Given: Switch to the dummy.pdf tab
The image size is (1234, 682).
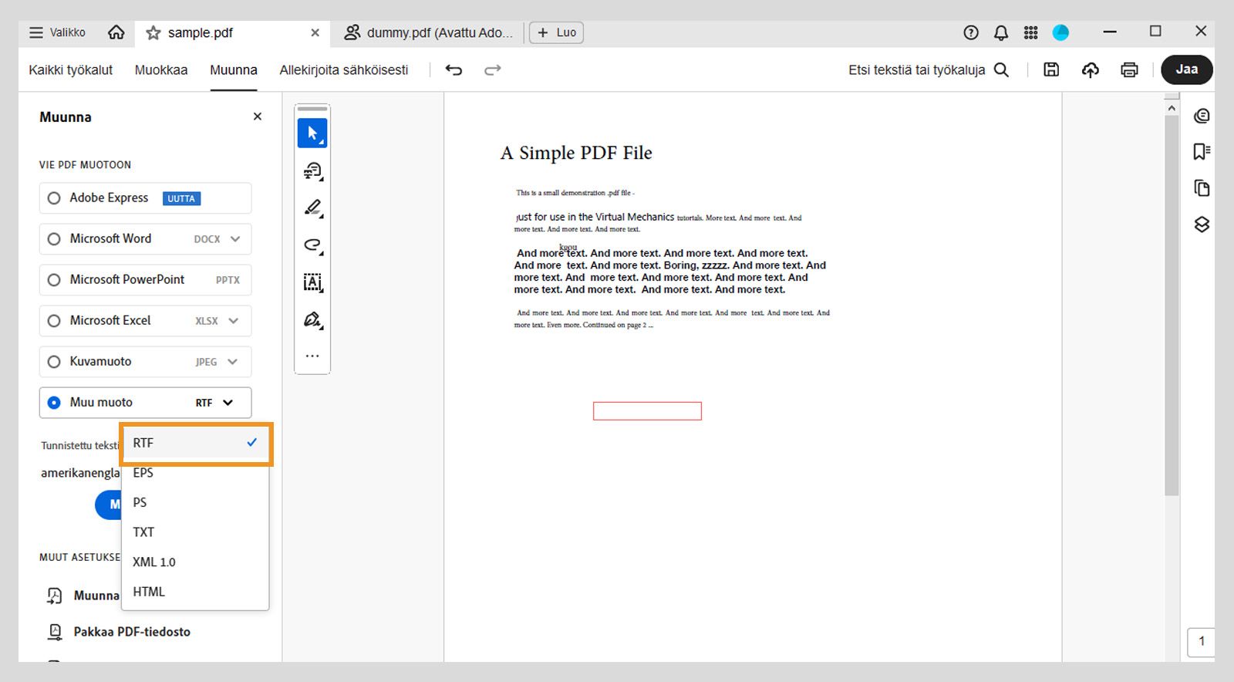Looking at the screenshot, I should point(428,32).
